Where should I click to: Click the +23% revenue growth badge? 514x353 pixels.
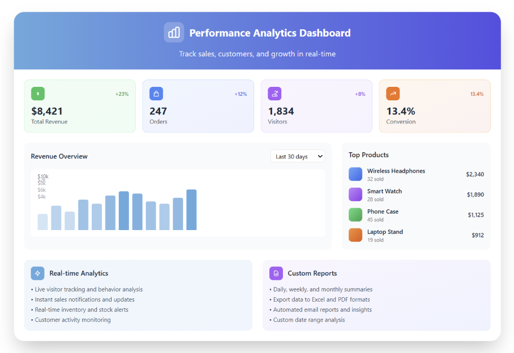[x=122, y=94]
